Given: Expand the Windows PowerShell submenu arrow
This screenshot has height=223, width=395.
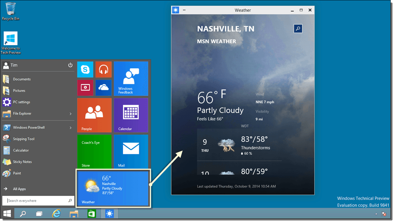Looking at the screenshot, I should point(71,128).
